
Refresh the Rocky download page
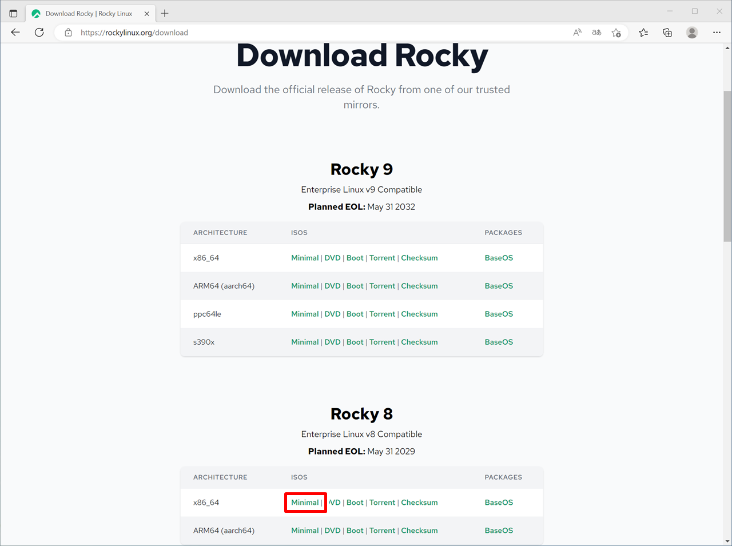pos(39,33)
